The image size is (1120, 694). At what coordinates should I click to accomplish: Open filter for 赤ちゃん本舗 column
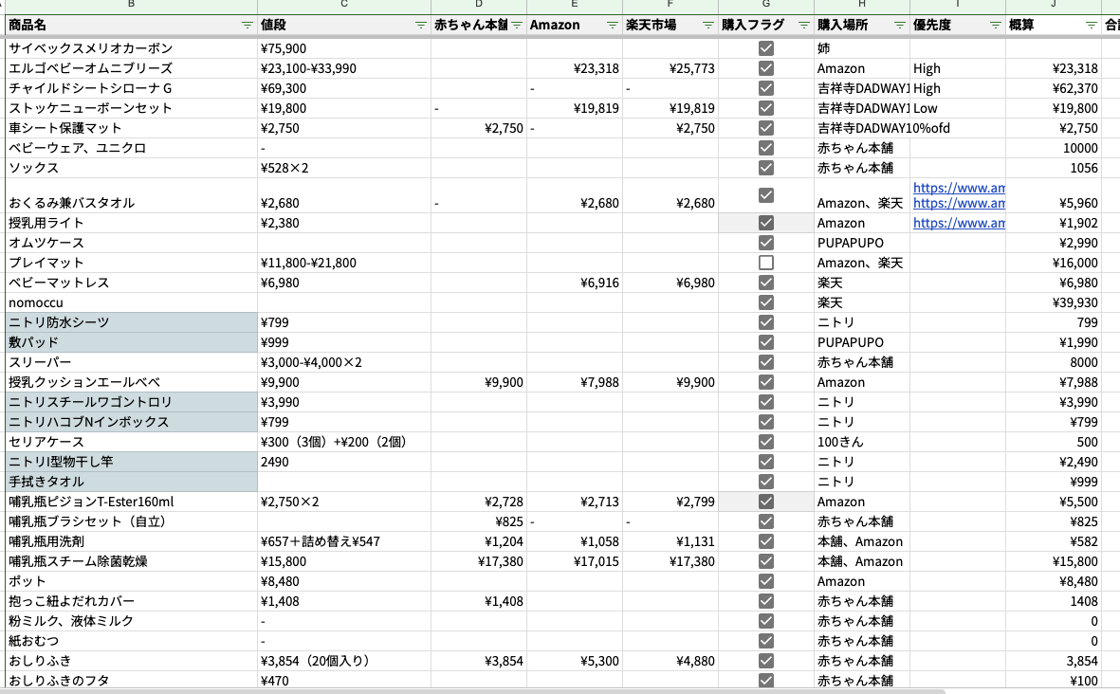pyautogui.click(x=517, y=25)
